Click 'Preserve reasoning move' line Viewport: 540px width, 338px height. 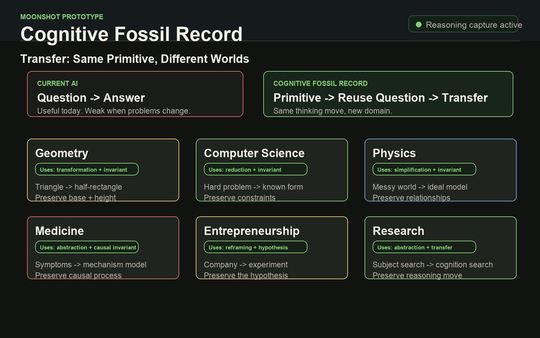[x=417, y=275]
